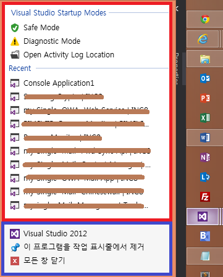Image resolution: width=223 pixels, height=277 pixels.
Task: Click the green shield Safe Mode icon
Action: point(15,28)
